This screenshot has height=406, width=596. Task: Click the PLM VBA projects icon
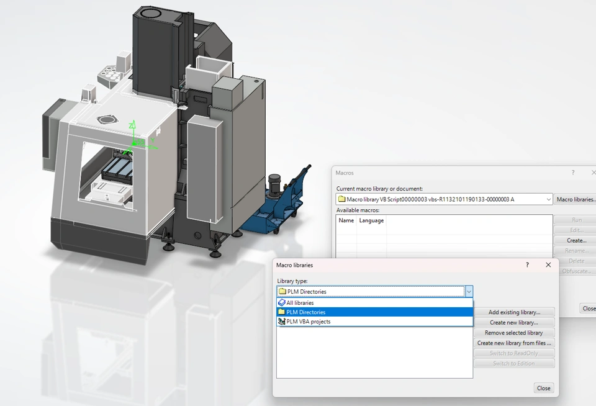pyautogui.click(x=282, y=322)
